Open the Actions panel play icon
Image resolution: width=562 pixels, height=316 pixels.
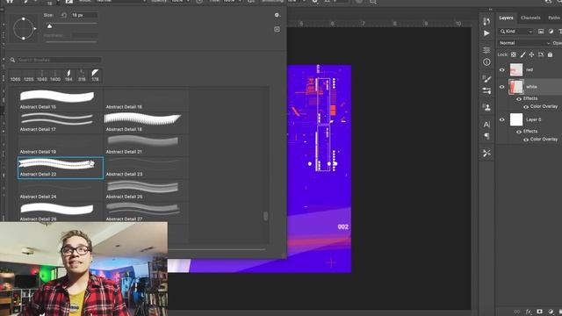(x=486, y=33)
